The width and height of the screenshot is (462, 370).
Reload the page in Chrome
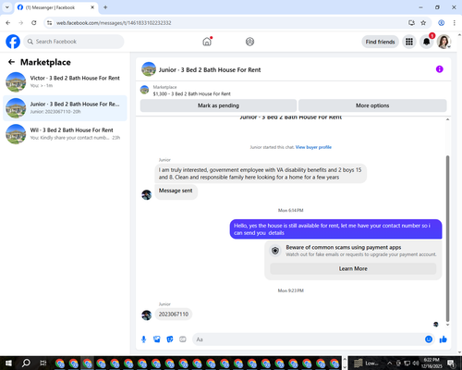(x=34, y=23)
